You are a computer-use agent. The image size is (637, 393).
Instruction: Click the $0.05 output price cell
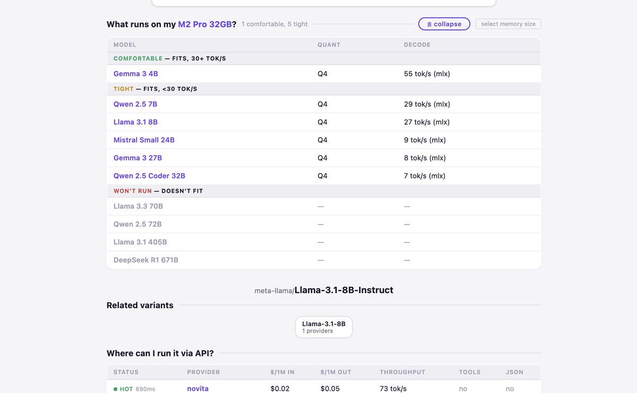(x=330, y=389)
